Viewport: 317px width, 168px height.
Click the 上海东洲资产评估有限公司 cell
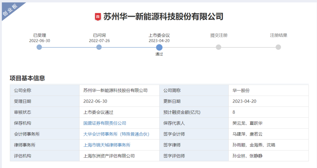(x=109, y=156)
